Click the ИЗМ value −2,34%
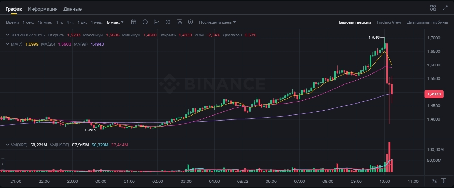The width and height of the screenshot is (454, 188). (x=213, y=35)
